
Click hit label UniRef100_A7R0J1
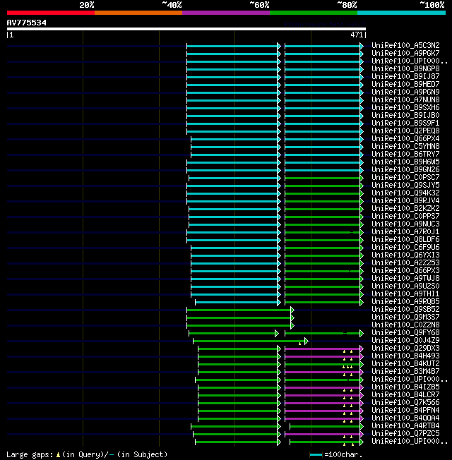coord(405,231)
